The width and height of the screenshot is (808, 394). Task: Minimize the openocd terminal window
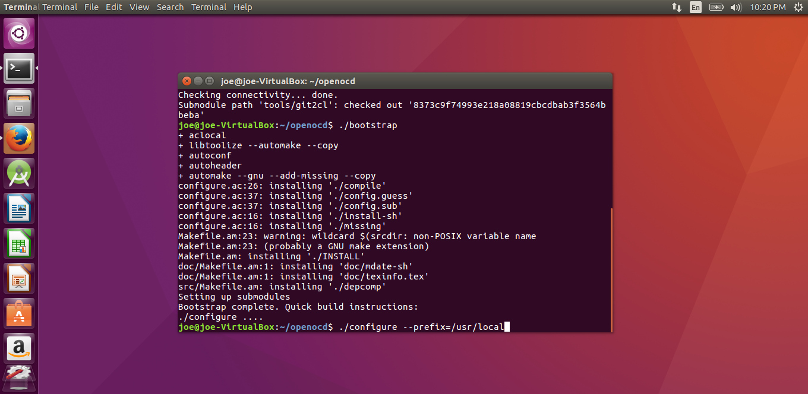tap(198, 81)
